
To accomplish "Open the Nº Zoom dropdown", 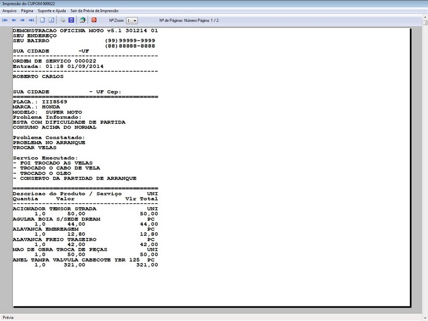I will tap(132, 20).
